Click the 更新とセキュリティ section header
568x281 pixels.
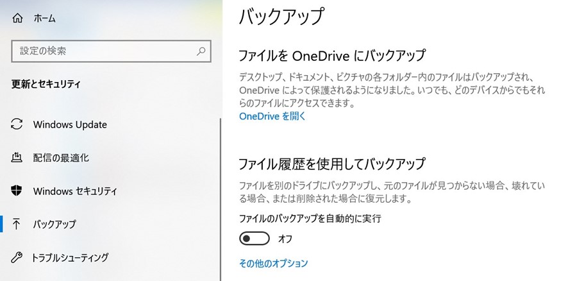(x=46, y=84)
